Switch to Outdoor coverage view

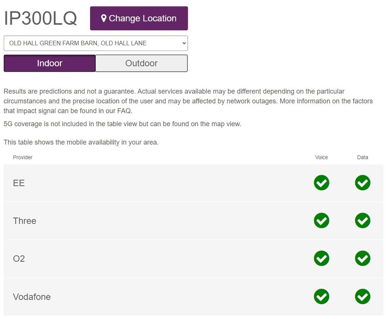[x=141, y=63]
